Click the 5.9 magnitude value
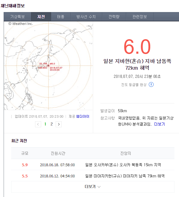Viewport: 179px width, 197px height. click(x=25, y=165)
